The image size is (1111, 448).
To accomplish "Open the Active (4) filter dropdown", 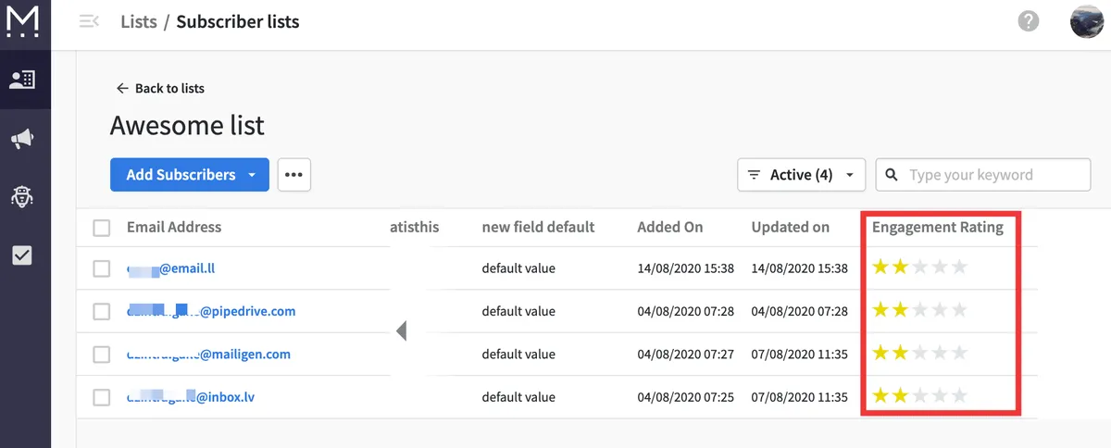I will tap(801, 175).
